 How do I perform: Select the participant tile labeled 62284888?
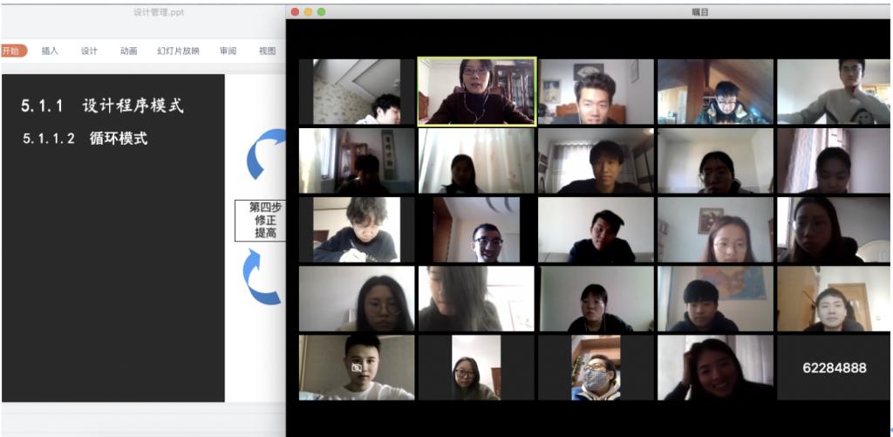click(x=834, y=368)
